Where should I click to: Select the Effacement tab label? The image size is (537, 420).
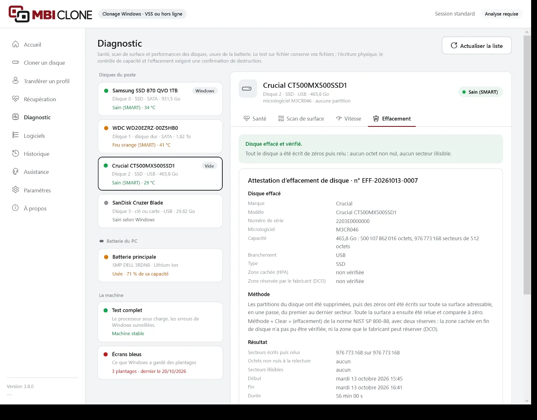396,118
